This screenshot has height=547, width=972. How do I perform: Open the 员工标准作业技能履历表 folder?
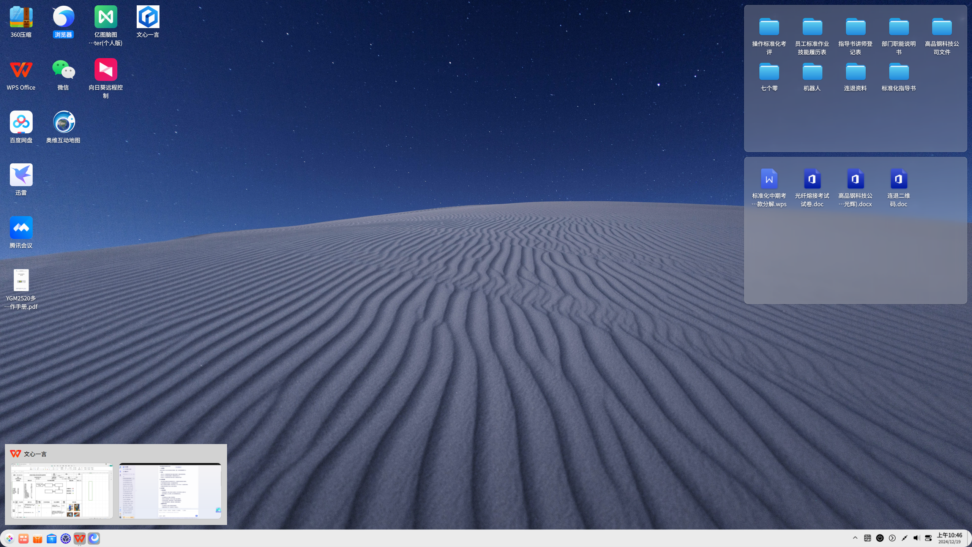(812, 36)
